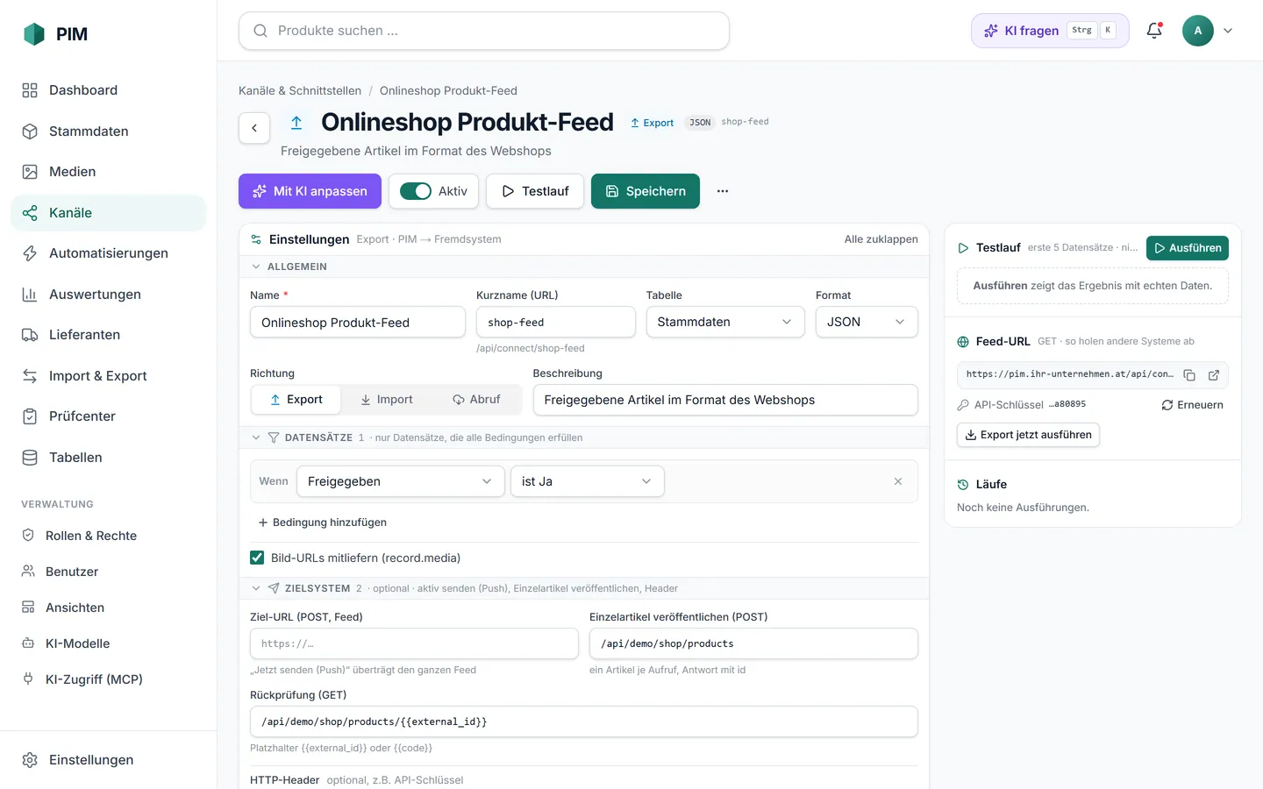Open Ansichten in sidebar

click(108, 608)
